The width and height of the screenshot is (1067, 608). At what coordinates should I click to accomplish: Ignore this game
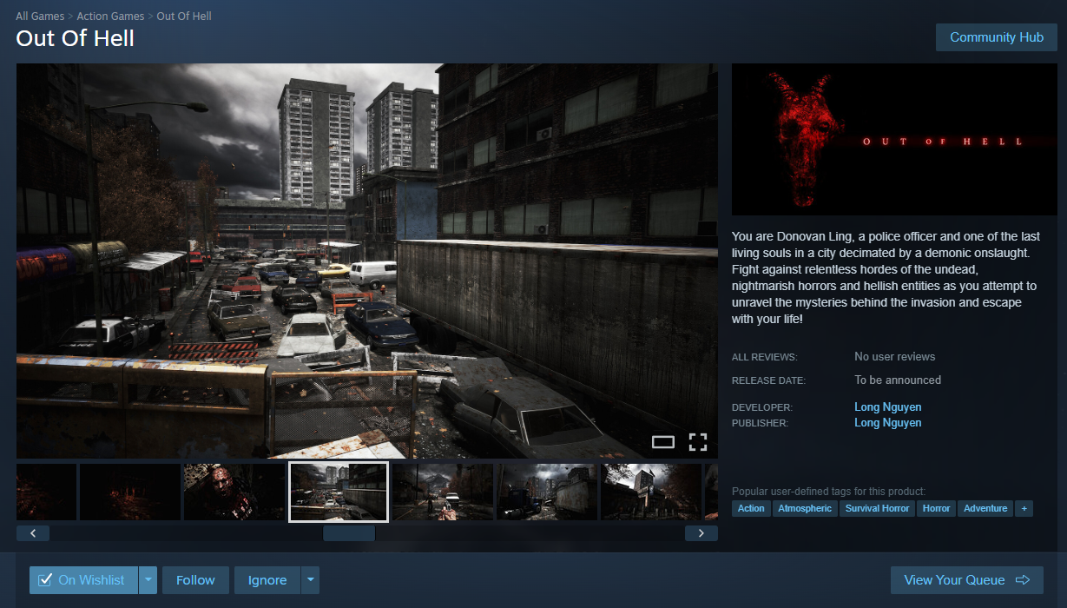point(267,580)
